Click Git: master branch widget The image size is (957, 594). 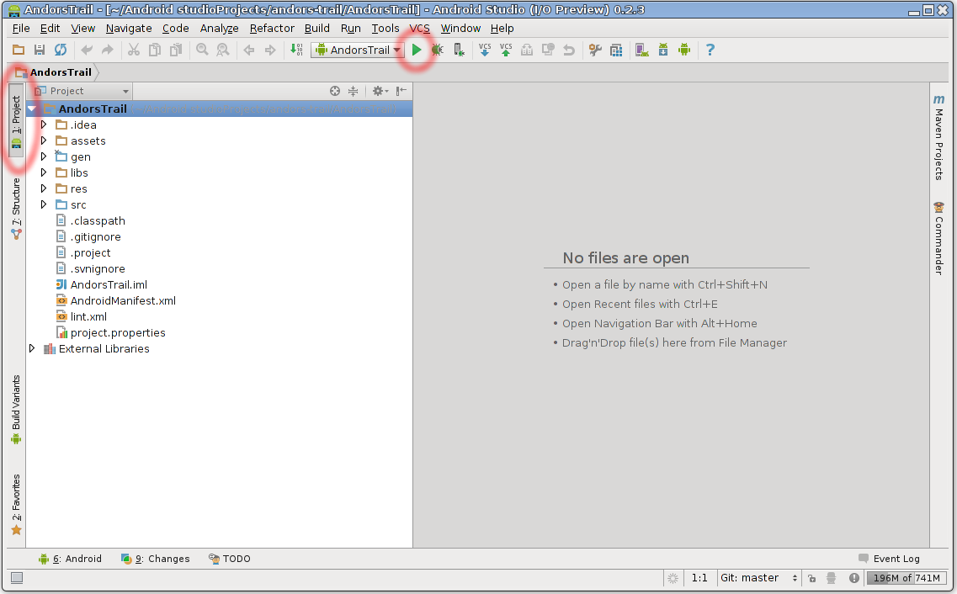pyautogui.click(x=758, y=577)
